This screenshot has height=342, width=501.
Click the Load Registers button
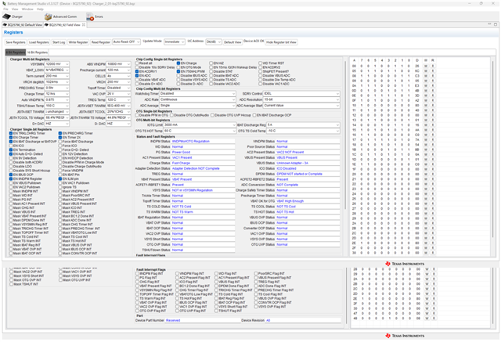pos(38,42)
